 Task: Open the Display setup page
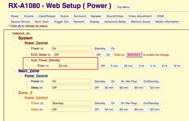(94, 22)
